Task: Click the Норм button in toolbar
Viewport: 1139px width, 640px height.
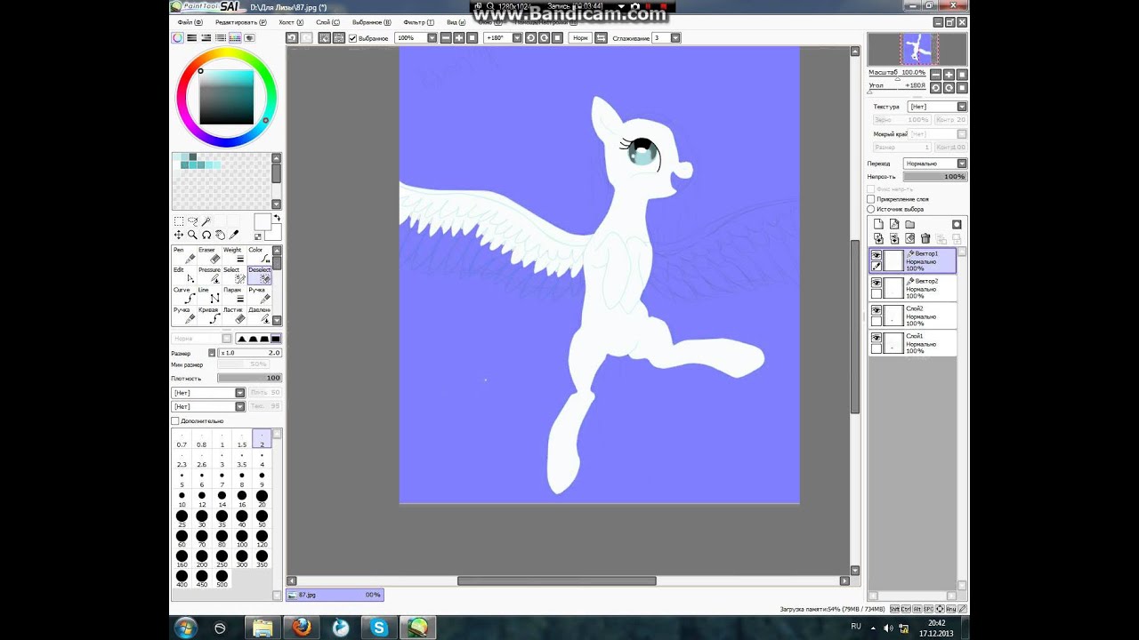Action: pyautogui.click(x=580, y=38)
